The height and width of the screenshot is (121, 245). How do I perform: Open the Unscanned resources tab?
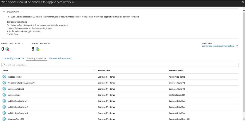[x=60, y=58]
